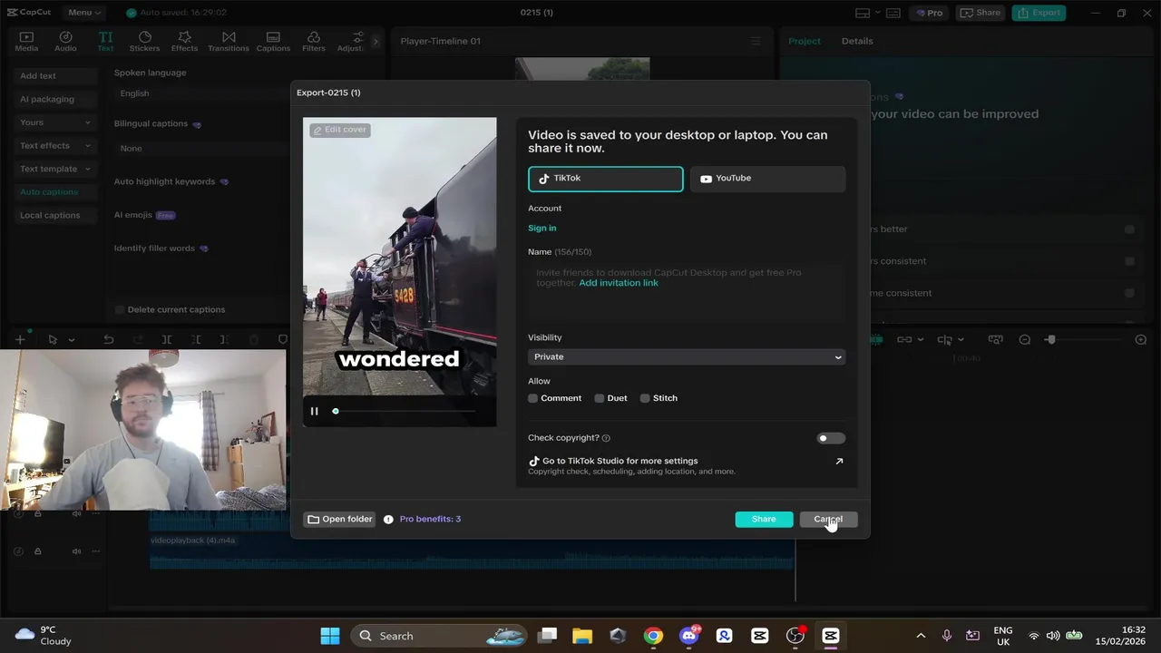This screenshot has height=653, width=1161.
Task: Select TikTok as the share platform
Action: tap(606, 179)
